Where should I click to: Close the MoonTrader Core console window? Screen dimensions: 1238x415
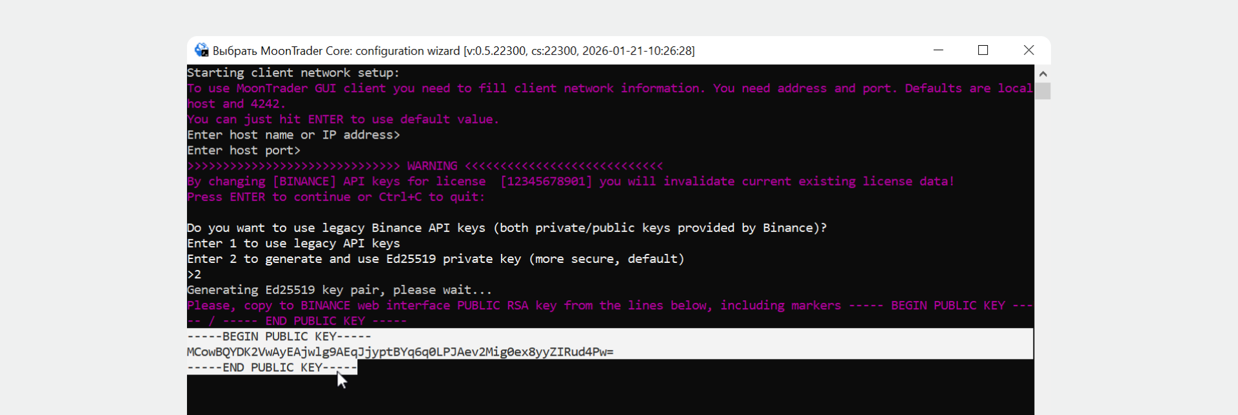point(1028,50)
